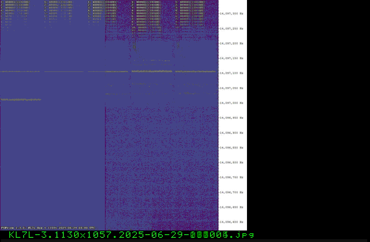
Task: Click the 14,096,850 Hz frequency label
Action: [x=232, y=148]
